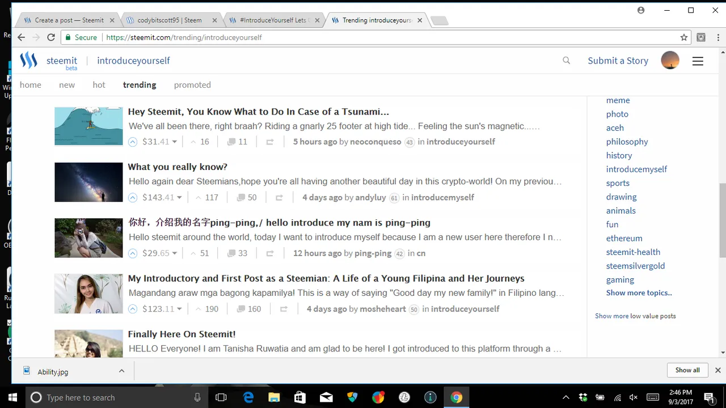Open File Explorer from the taskbar
This screenshot has height=408, width=726.
click(x=274, y=397)
